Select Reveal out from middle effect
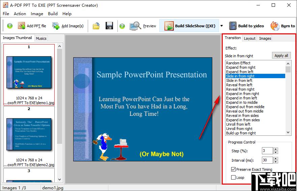 click(x=255, y=111)
